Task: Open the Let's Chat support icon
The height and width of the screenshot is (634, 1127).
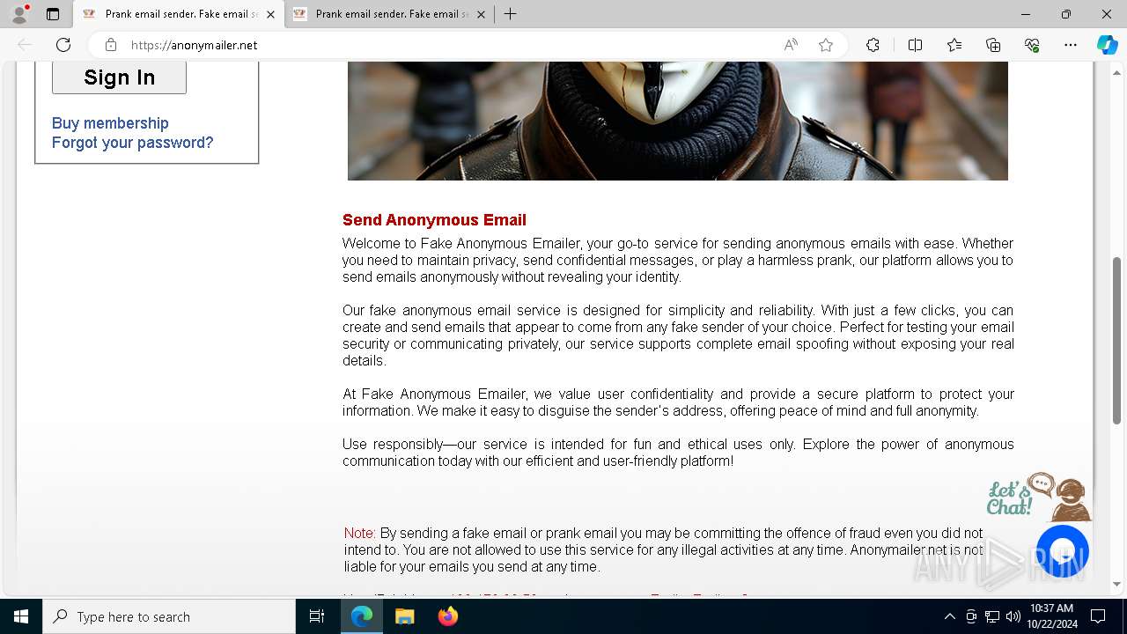Action: tap(1039, 497)
